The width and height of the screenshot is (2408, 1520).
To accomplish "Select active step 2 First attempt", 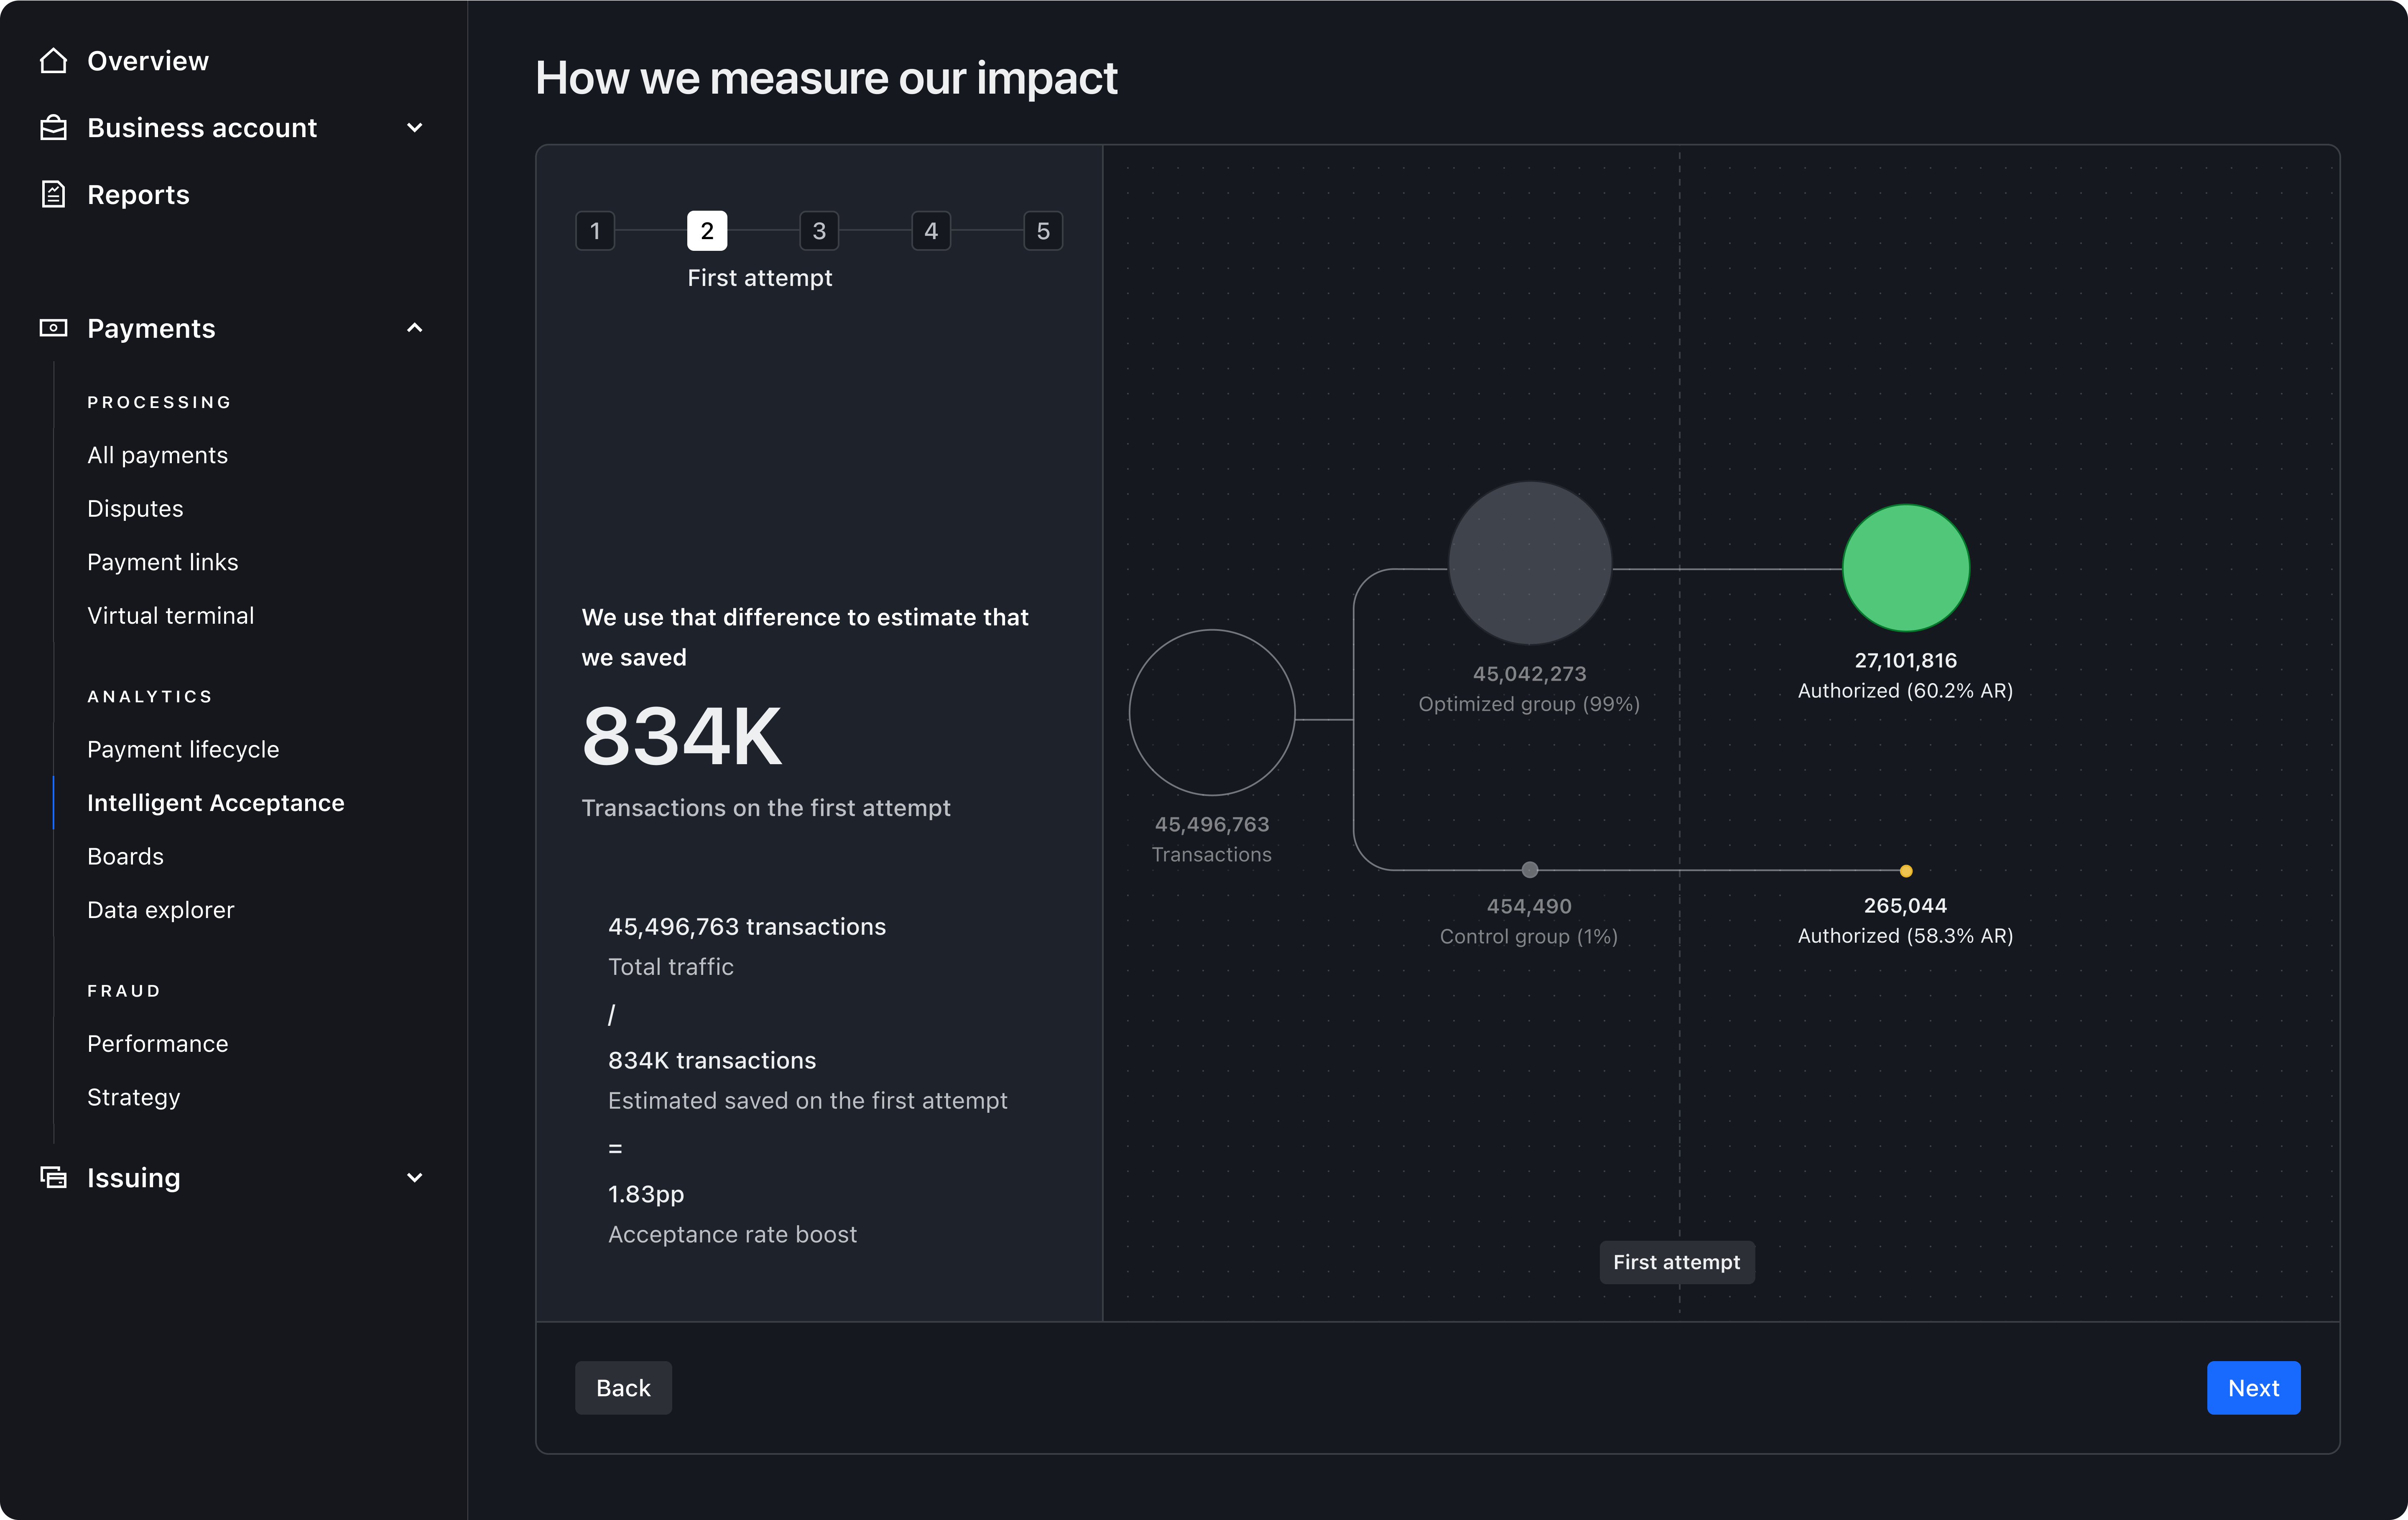I will click(707, 231).
